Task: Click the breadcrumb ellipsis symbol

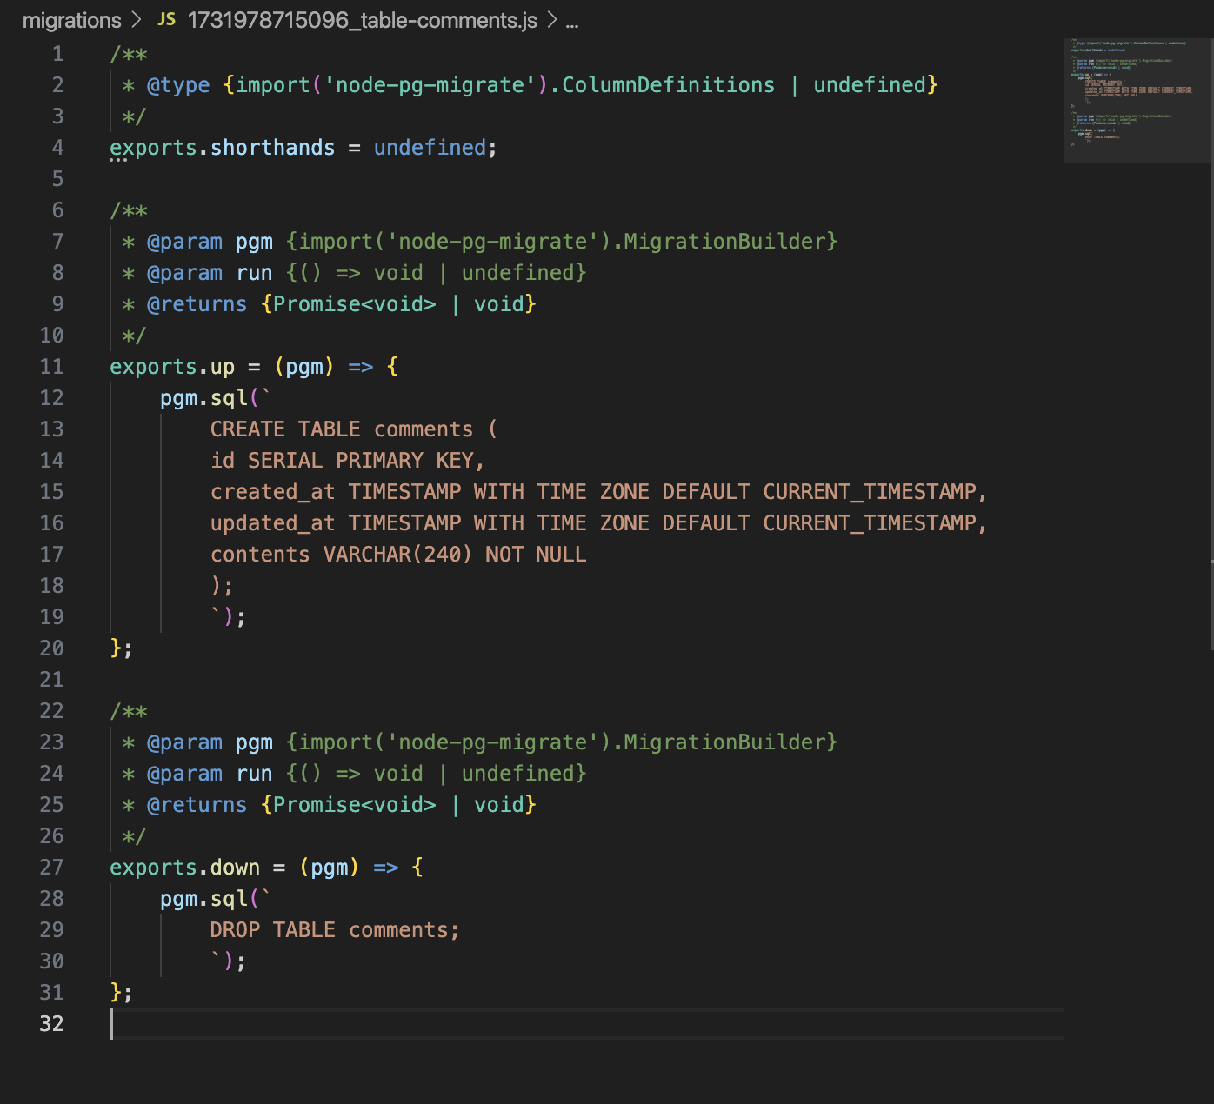Action: (x=571, y=21)
